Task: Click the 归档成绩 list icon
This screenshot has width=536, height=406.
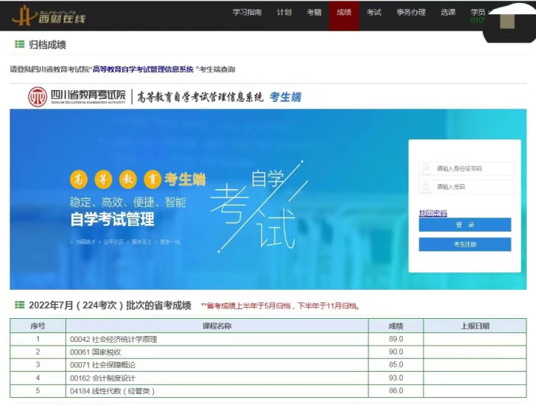Action: (x=19, y=44)
